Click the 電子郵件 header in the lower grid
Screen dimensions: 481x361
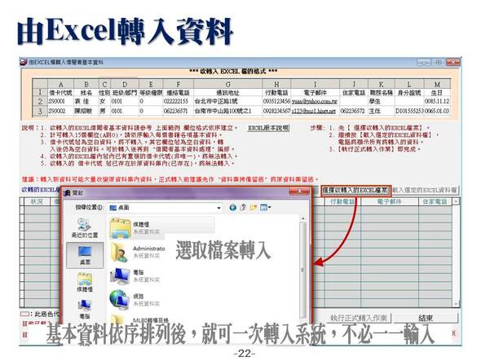389,201
